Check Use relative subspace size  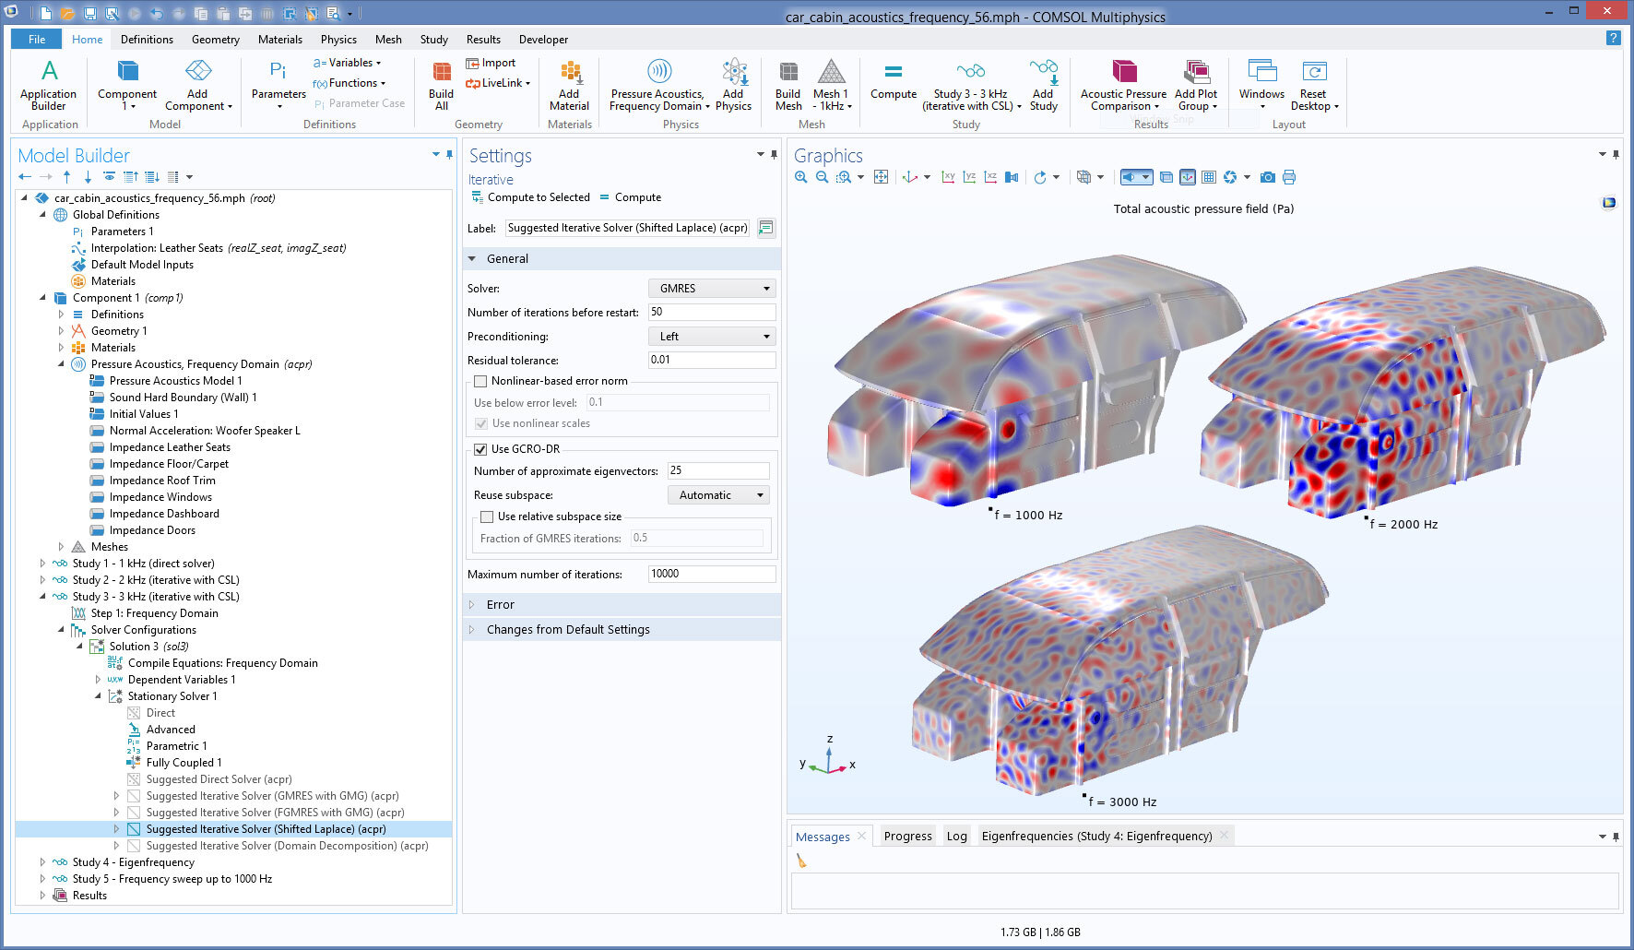(487, 517)
